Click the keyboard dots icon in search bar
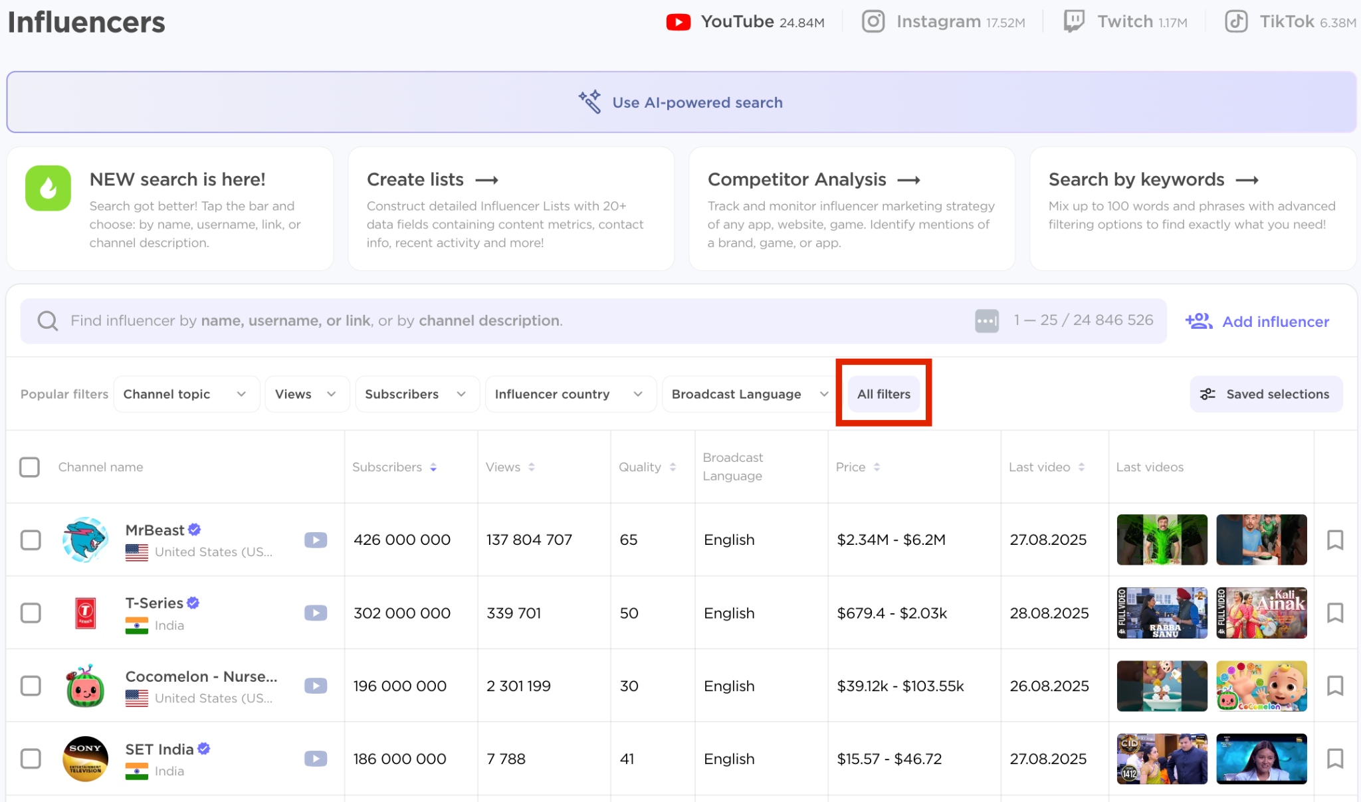The width and height of the screenshot is (1361, 802). [x=987, y=321]
